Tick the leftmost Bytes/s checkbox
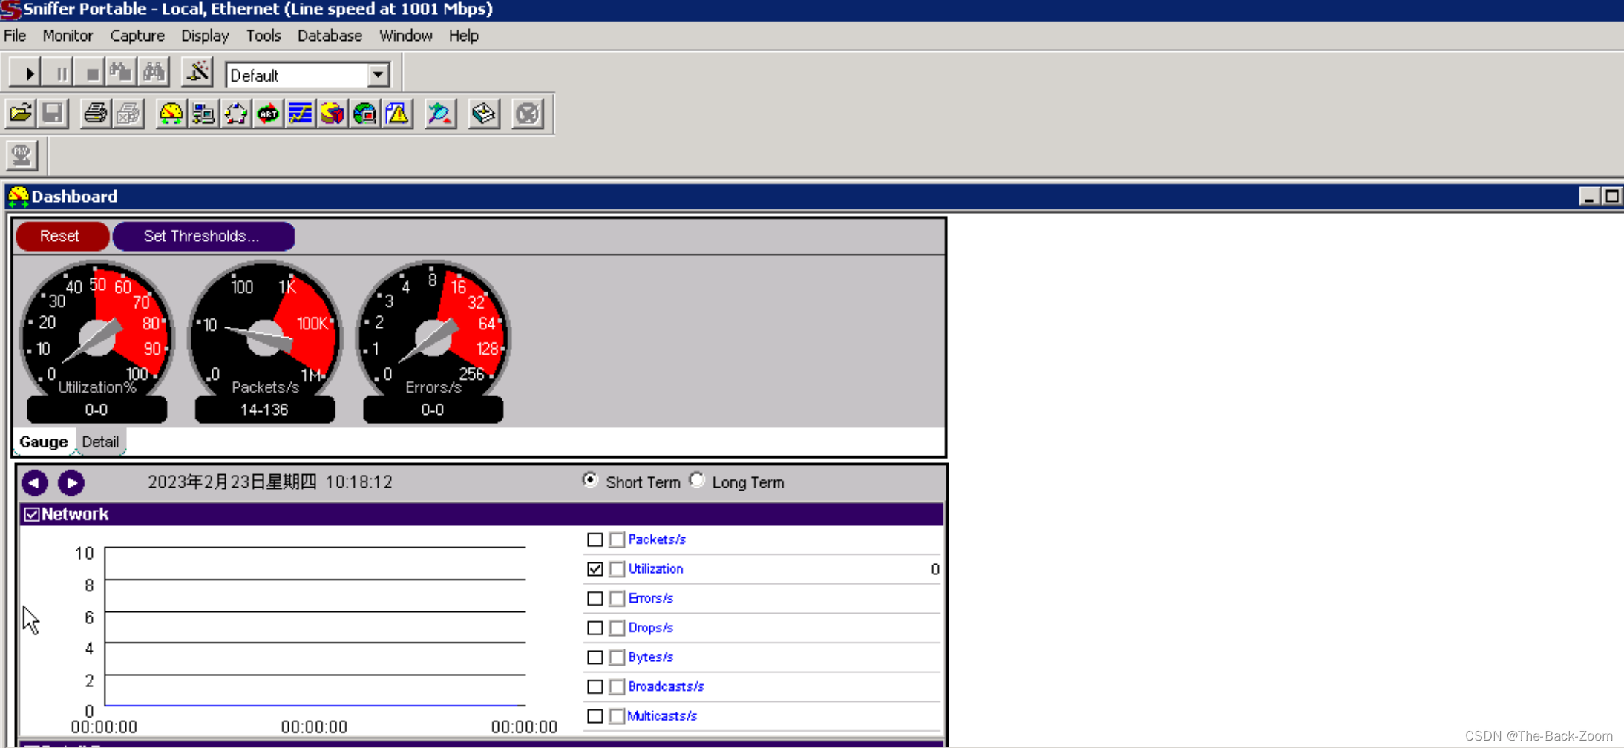Viewport: 1624px width, 748px height. (x=595, y=657)
